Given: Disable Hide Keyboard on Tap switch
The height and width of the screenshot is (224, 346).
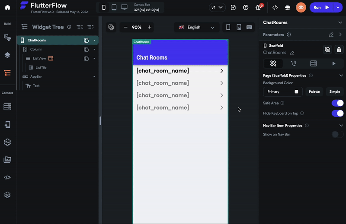Looking at the screenshot, I should click(338, 113).
